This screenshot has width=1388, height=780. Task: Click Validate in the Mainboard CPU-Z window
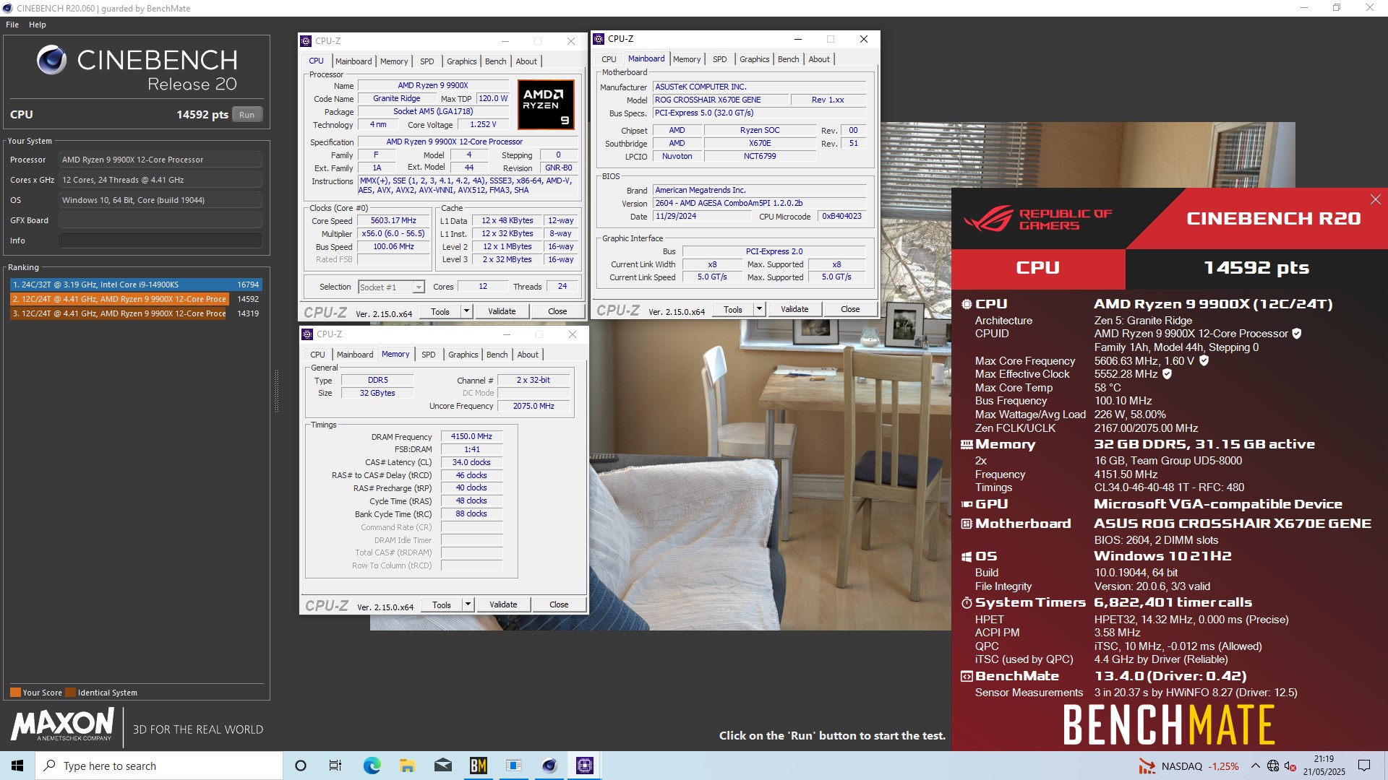pos(794,309)
